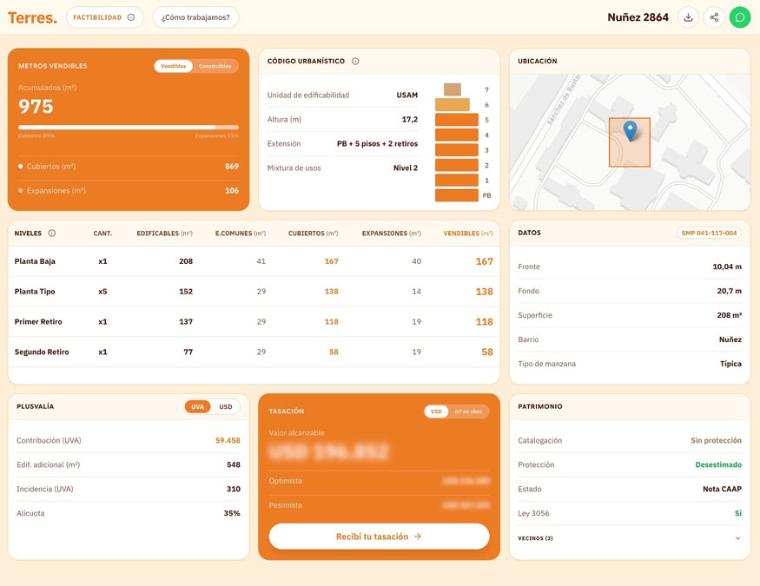Click the download icon in header

click(688, 17)
